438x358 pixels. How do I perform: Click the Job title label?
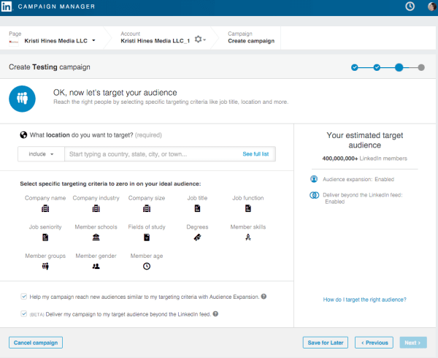(x=198, y=198)
